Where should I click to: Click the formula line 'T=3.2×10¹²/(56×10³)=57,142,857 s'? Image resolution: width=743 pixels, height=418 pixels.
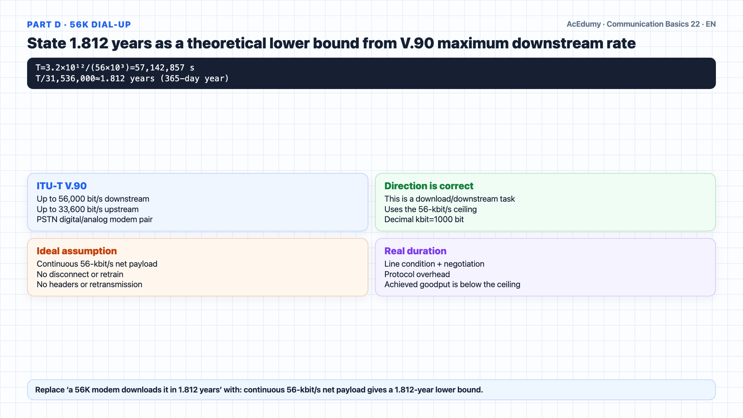coord(115,68)
